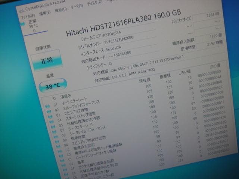Click status icon for 09 使用時間
The image size is (239, 179).
coord(57,142)
